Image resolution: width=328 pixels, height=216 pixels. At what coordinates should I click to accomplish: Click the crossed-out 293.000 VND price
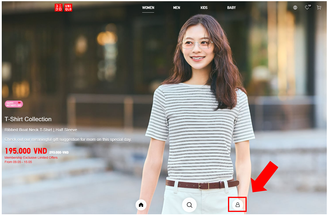(59, 152)
